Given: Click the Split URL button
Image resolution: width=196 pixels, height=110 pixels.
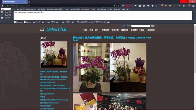Looking at the screenshot, I should click(x=8, y=15).
